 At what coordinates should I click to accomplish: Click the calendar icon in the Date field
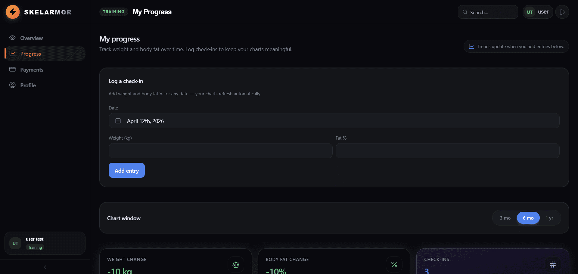click(x=118, y=121)
